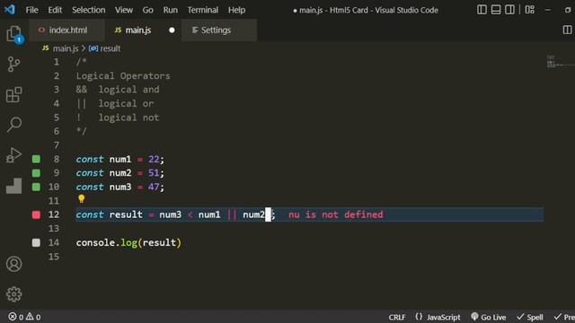
Task: Click the green marker on line 10
Action: pos(36,187)
